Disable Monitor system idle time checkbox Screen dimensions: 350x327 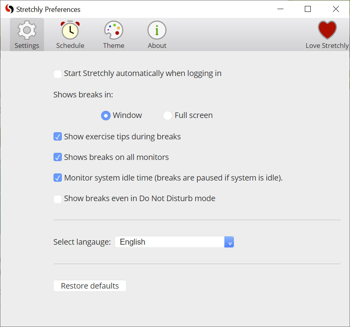point(57,178)
